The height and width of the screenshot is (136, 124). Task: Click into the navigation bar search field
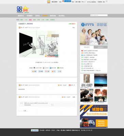99,15
